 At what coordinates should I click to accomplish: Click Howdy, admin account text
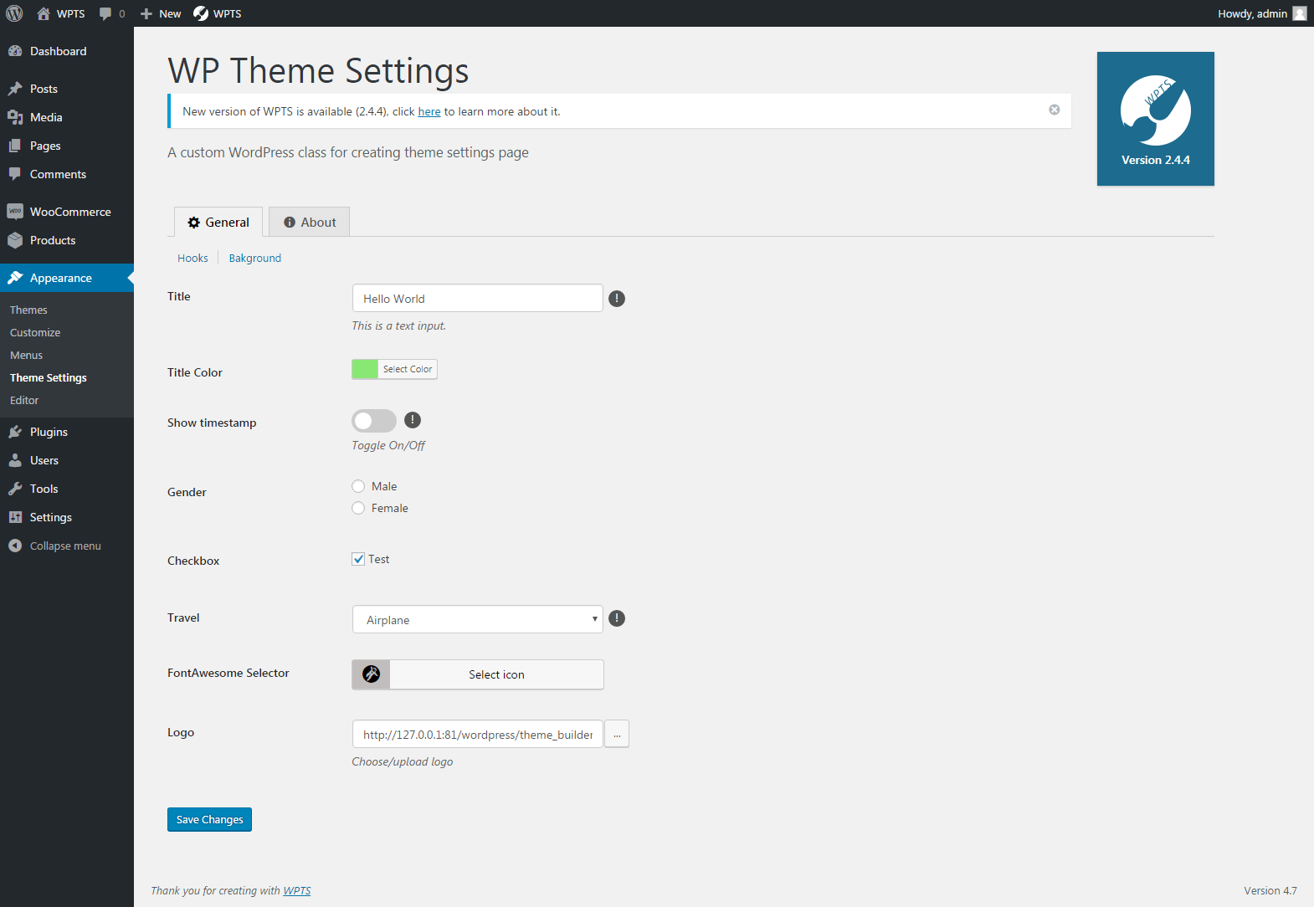coord(1252,13)
